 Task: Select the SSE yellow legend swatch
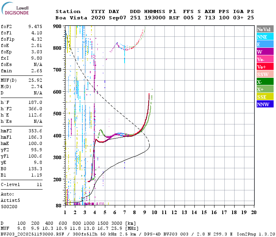pos(265,97)
